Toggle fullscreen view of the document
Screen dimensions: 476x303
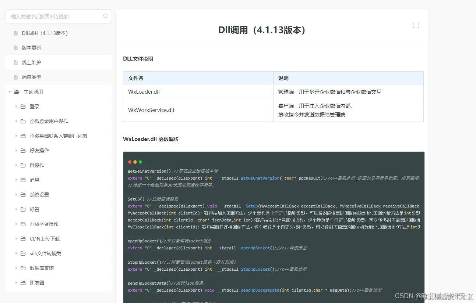click(x=416, y=25)
